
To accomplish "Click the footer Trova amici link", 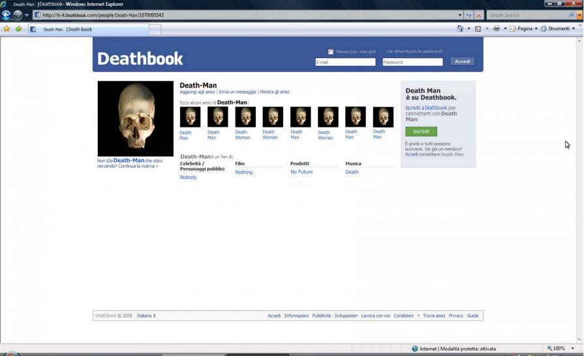I will 433,316.
